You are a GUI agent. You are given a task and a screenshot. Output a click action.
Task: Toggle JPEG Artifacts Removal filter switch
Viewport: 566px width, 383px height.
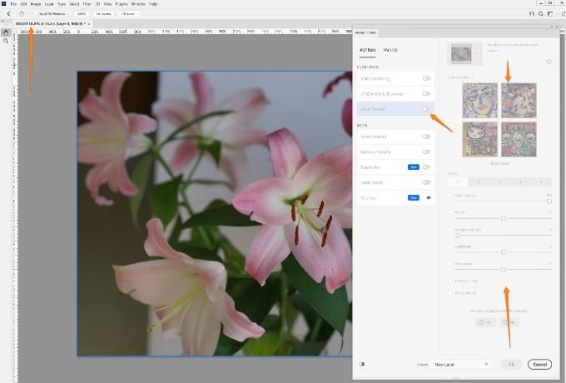pyautogui.click(x=426, y=93)
